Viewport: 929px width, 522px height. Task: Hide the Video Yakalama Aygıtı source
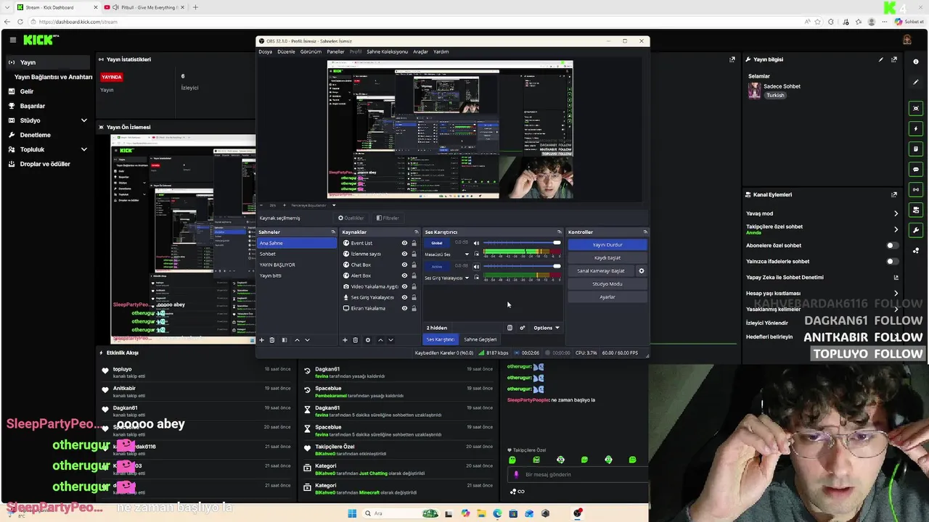pos(404,286)
